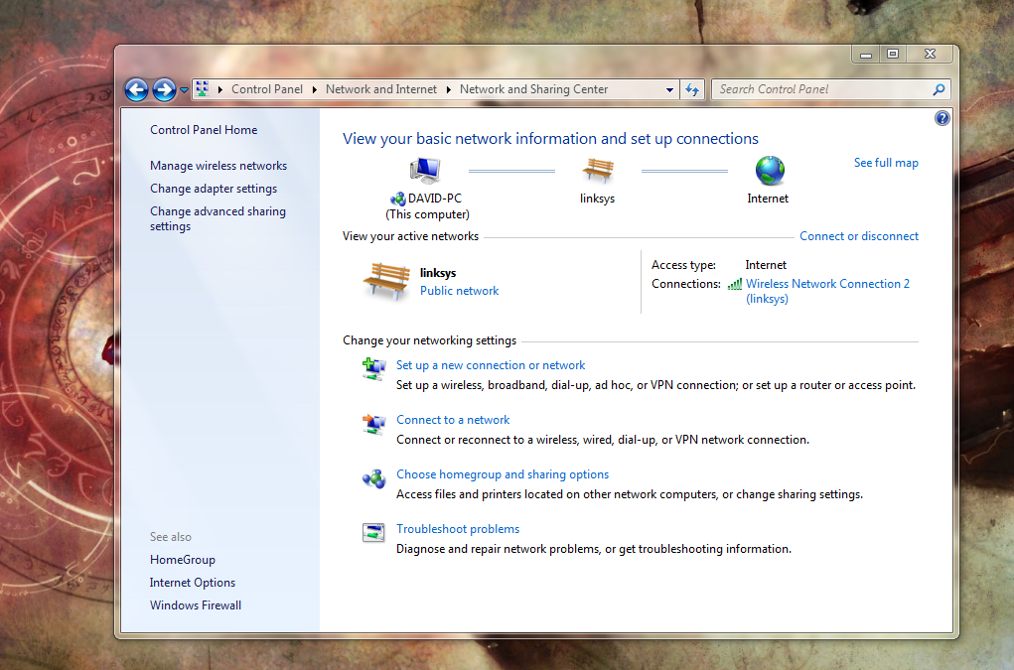Open Set up a new connection or network
1014x670 pixels.
491,365
